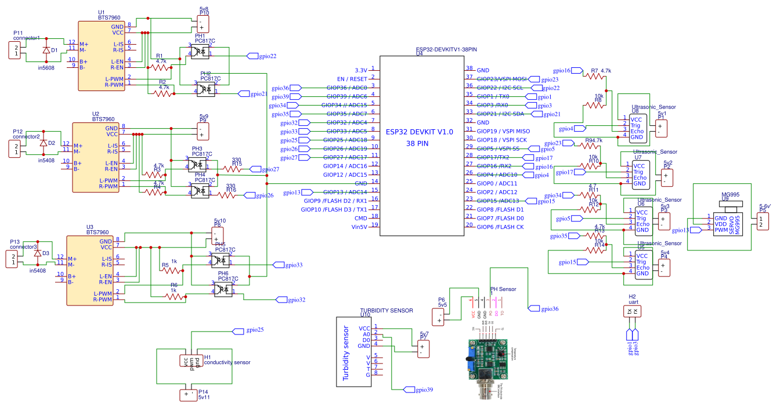777x407 pixels.
Task: Select the H2 uart connector symbol
Action: pos(632,310)
